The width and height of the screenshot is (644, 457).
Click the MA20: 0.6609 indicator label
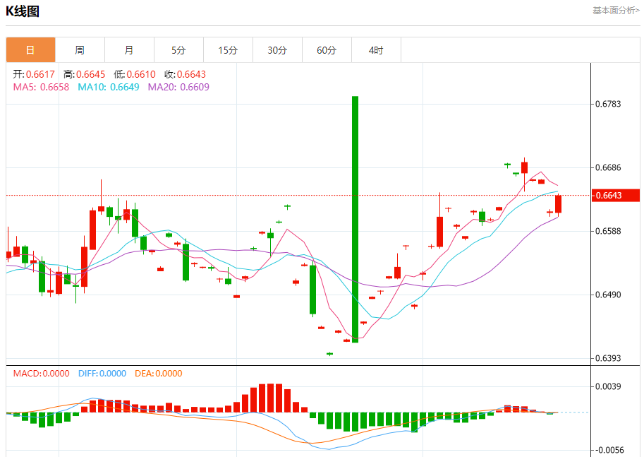click(x=178, y=87)
